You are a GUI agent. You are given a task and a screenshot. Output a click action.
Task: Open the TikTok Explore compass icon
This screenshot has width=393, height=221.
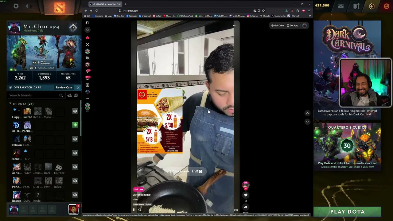[x=88, y=45]
